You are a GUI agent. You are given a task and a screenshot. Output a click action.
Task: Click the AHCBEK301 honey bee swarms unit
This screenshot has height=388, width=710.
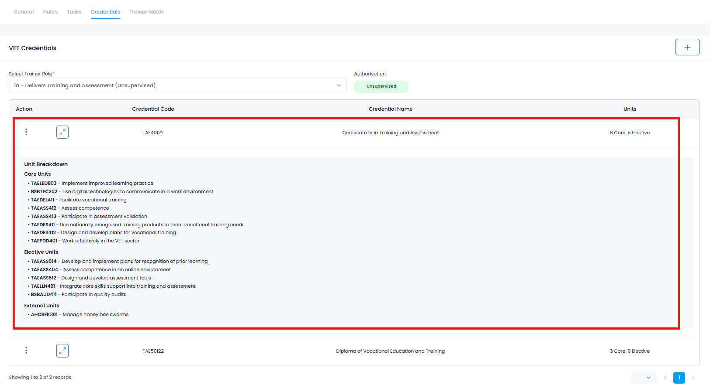pyautogui.click(x=80, y=314)
